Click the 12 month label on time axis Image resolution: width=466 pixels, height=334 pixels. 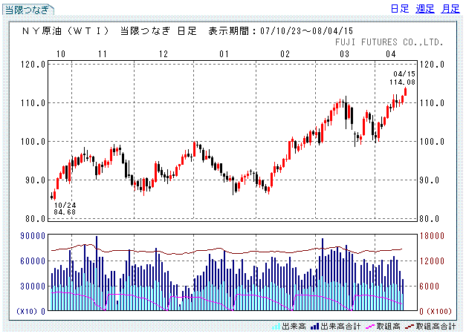click(x=163, y=54)
